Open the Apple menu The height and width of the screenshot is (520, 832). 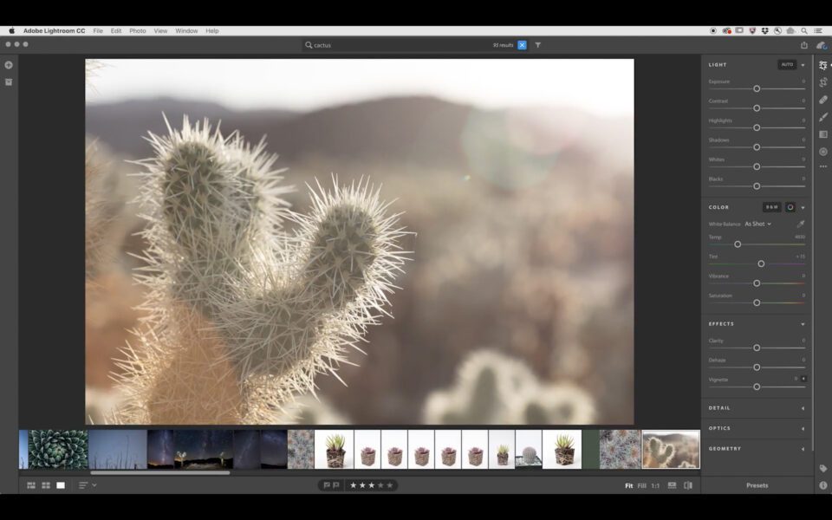(x=11, y=31)
